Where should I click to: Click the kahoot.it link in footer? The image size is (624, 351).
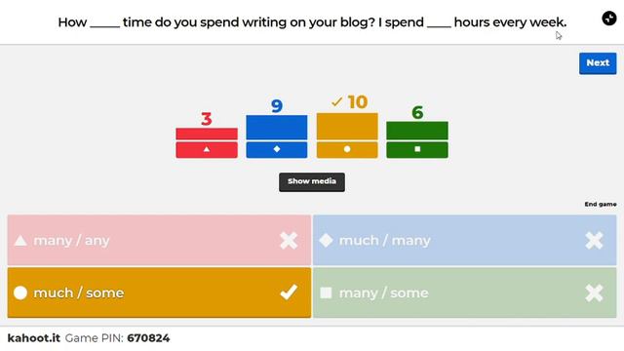tap(34, 338)
